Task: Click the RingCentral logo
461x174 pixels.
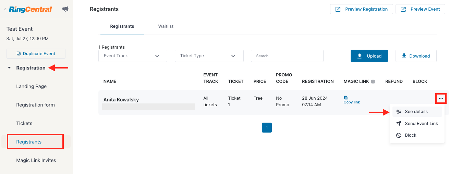Action: point(31,9)
